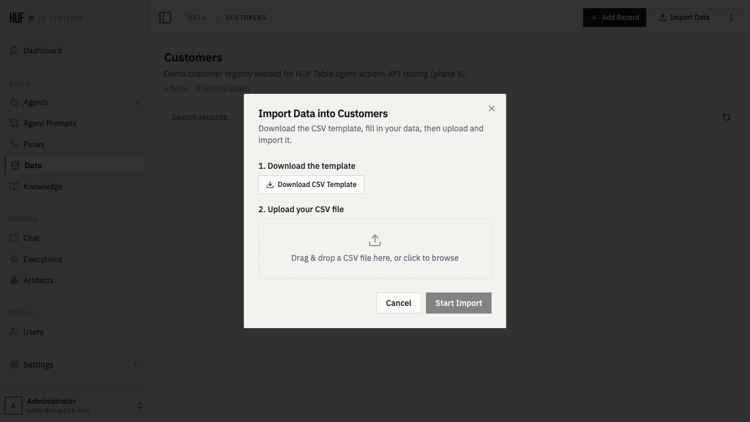Click the DATA breadcrumb
Screen dimensions: 750x422
tap(197, 18)
